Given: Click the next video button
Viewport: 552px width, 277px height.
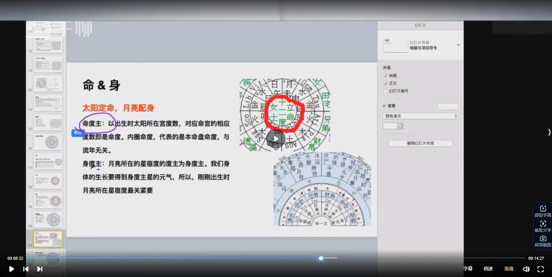Looking at the screenshot, I should [x=40, y=269].
